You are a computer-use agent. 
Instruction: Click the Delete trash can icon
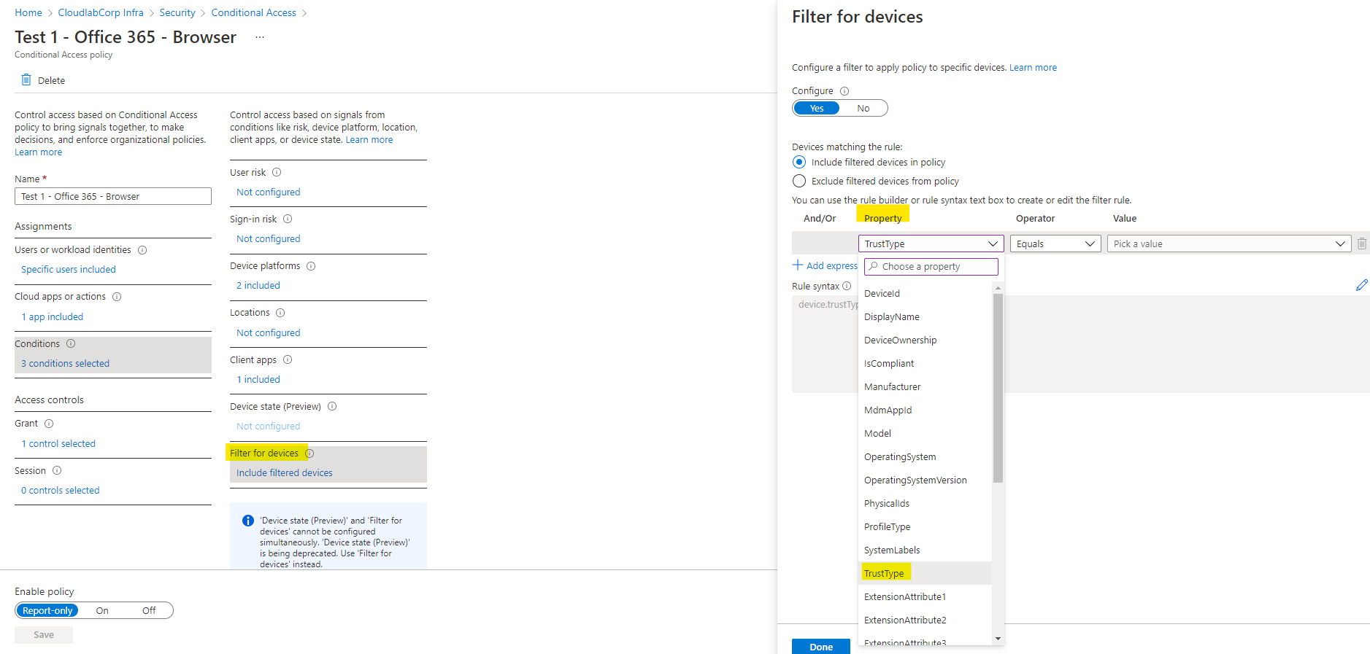pos(26,79)
